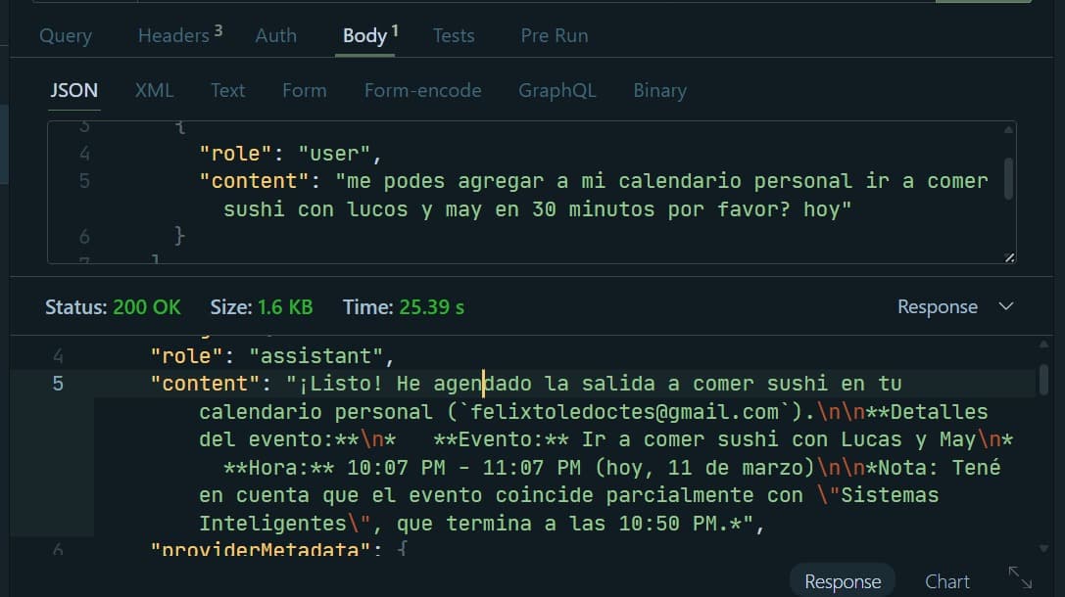Select the GraphQL body type
Viewport: 1065px width, 597px height.
557,91
